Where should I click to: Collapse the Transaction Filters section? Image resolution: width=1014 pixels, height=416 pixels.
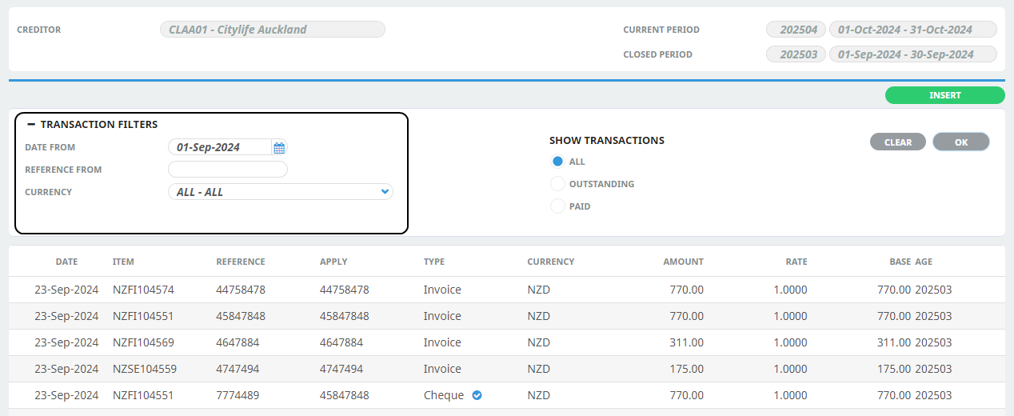31,125
